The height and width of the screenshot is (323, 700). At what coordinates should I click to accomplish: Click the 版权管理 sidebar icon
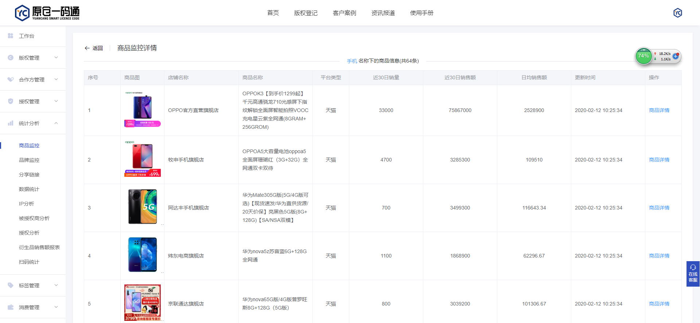(11, 57)
